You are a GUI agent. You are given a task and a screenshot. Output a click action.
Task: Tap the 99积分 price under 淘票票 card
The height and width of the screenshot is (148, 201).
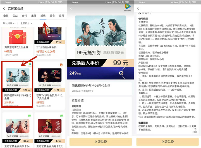8,51
